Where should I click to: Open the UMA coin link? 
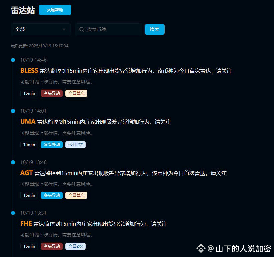pyautogui.click(x=28, y=121)
